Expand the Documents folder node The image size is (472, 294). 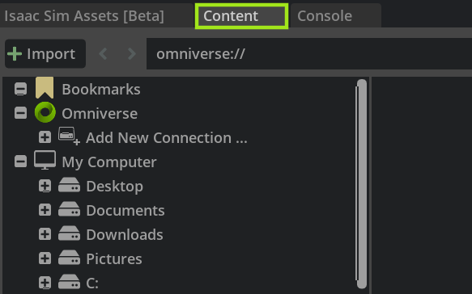pyautogui.click(x=45, y=210)
